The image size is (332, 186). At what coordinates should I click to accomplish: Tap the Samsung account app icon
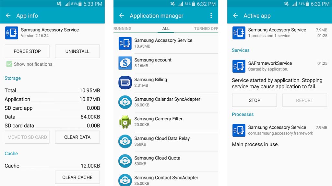pyautogui.click(x=125, y=63)
